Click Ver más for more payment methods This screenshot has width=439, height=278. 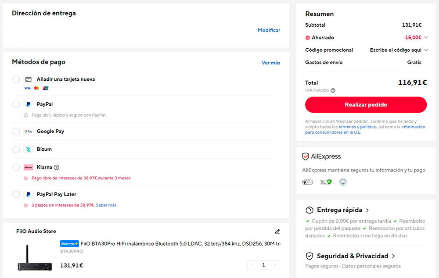271,63
